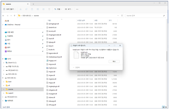Sort by Type (유형) column header
169x109 pixels.
96,20
